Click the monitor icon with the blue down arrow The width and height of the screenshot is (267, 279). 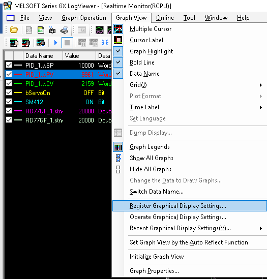[x=41, y=43]
